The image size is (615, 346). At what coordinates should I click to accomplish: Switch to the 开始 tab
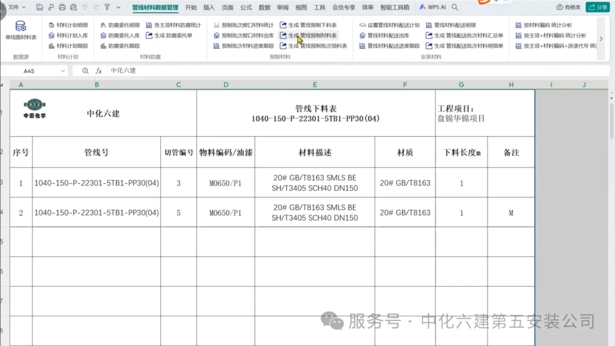pyautogui.click(x=191, y=7)
